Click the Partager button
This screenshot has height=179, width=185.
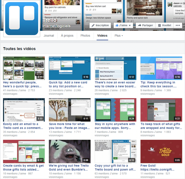145,25
